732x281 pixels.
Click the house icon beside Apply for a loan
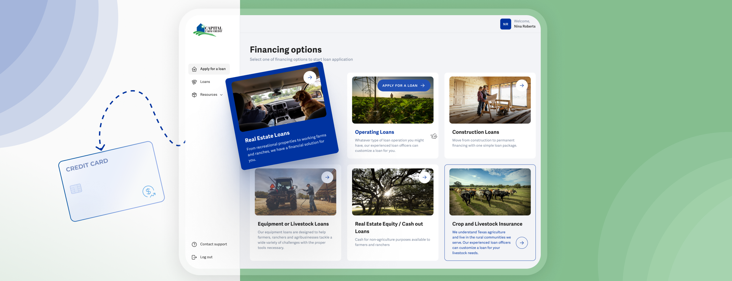[x=194, y=69]
